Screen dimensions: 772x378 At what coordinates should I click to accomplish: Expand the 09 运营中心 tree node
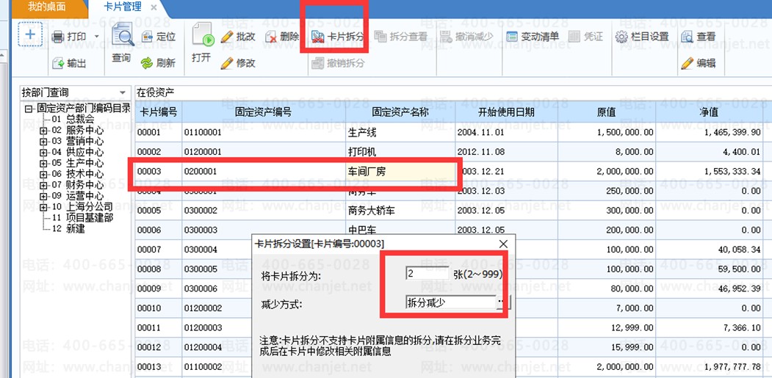pyautogui.click(x=43, y=196)
